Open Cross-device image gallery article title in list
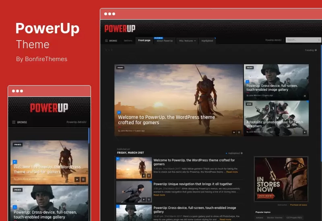The height and width of the screenshot is (221, 322). [195, 210]
